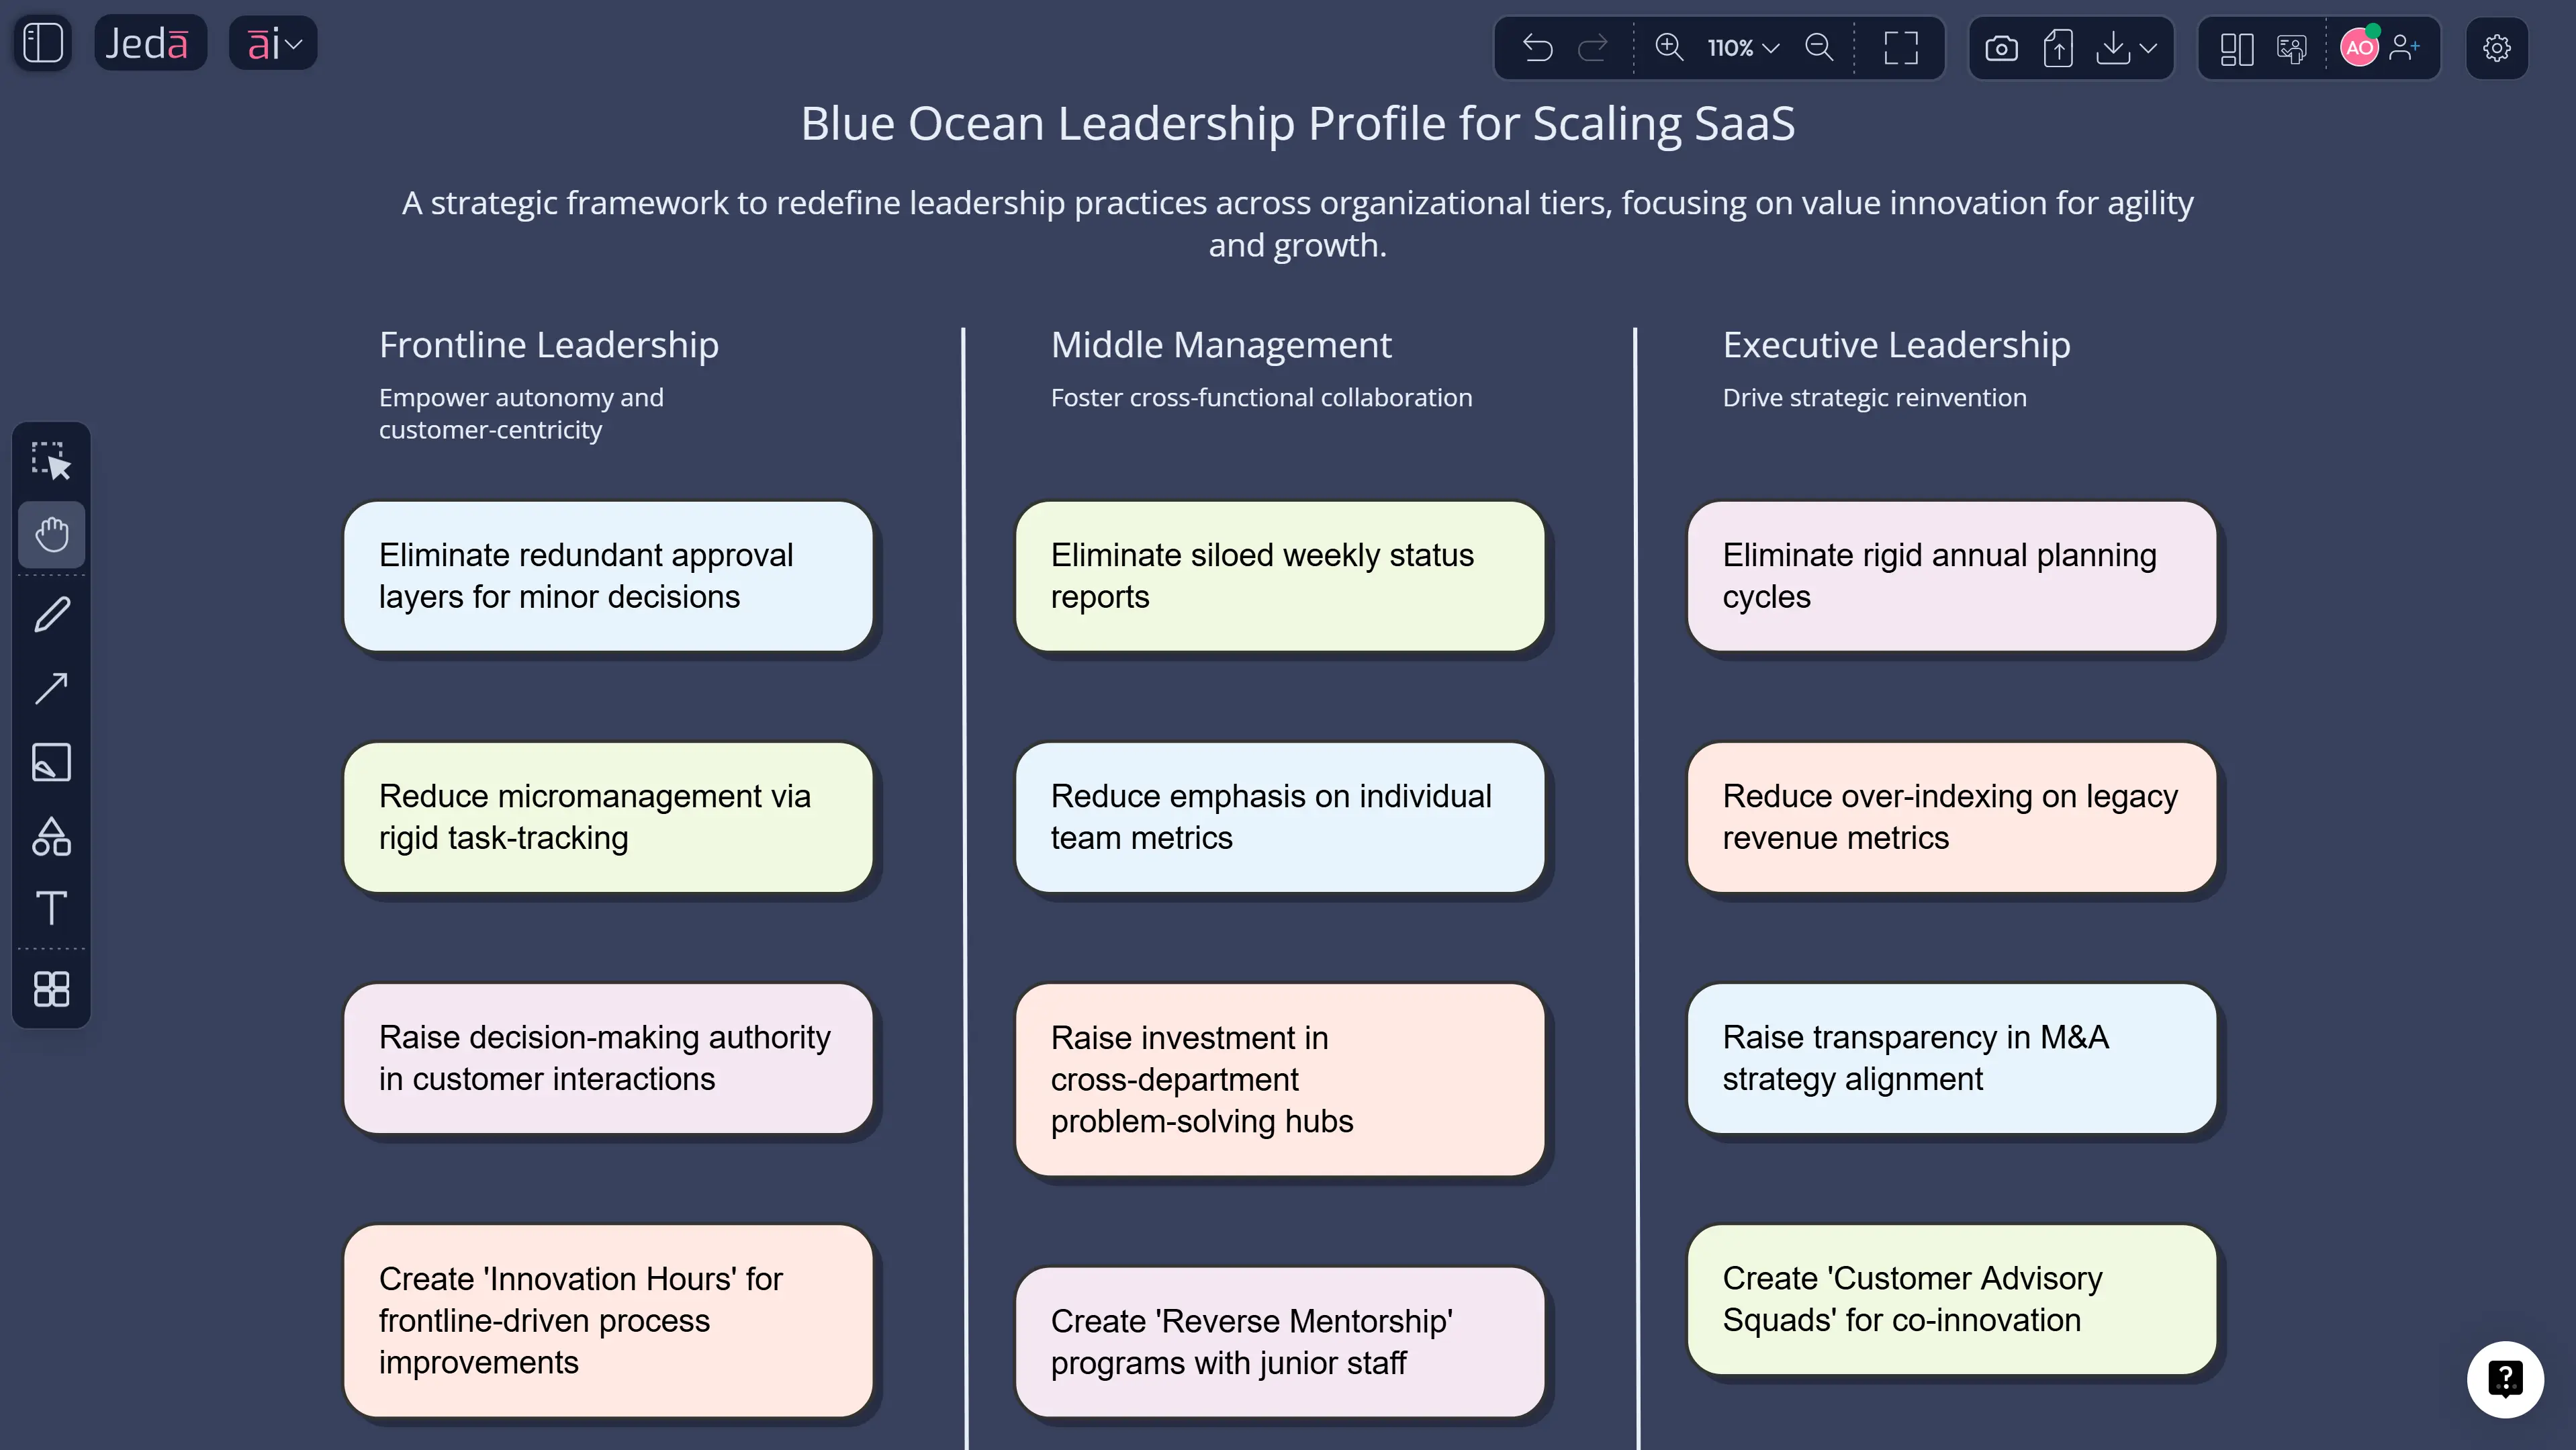Import a file with the upload icon
The width and height of the screenshot is (2576, 1450).
tap(2058, 47)
